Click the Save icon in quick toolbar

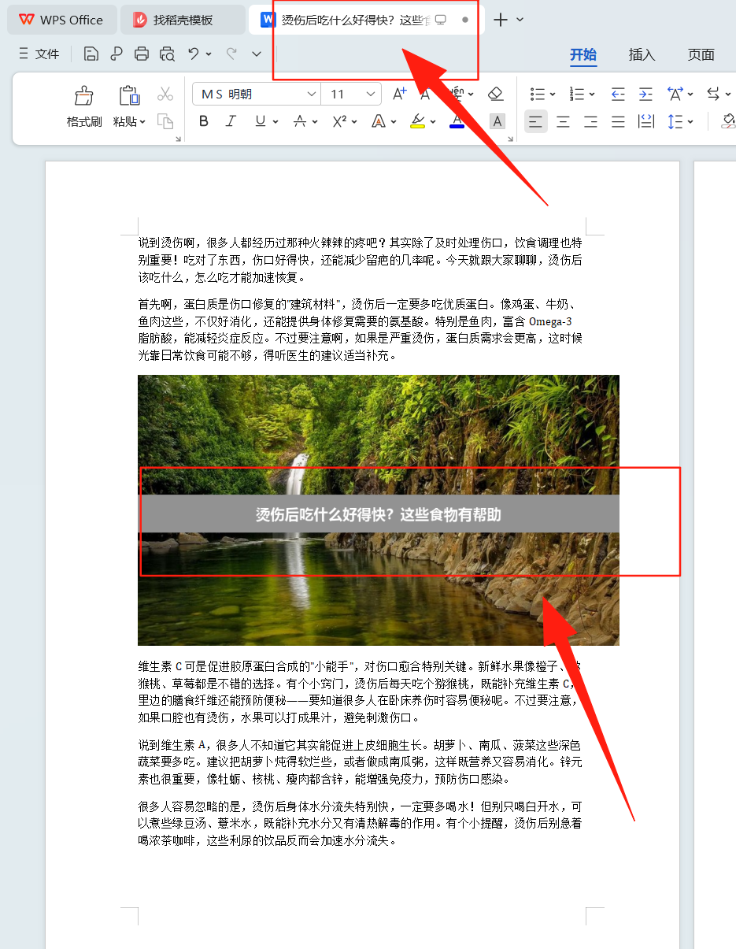coord(91,54)
